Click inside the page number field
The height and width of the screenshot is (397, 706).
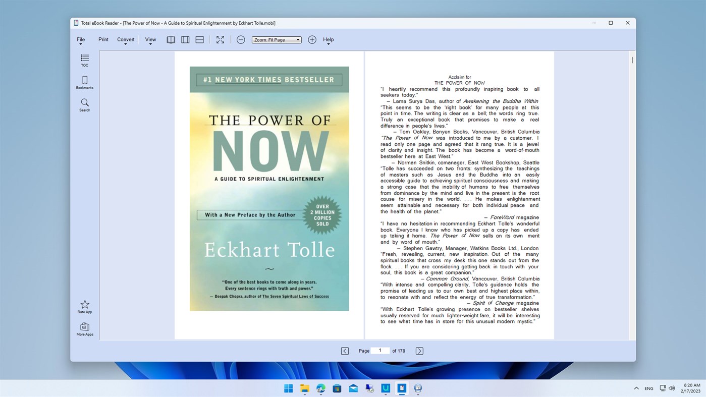coord(380,351)
